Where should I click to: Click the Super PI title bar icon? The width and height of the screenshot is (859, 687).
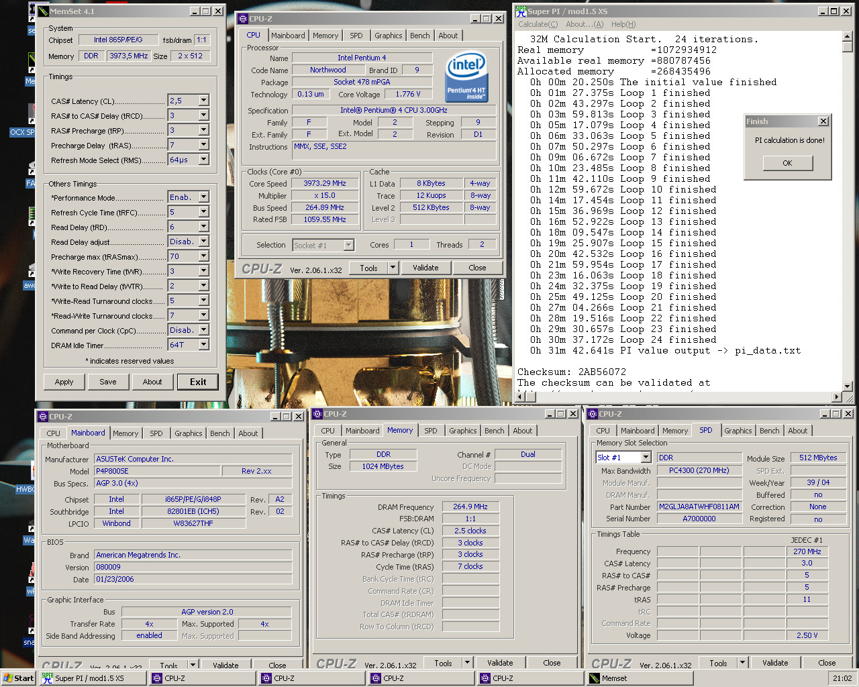click(521, 11)
